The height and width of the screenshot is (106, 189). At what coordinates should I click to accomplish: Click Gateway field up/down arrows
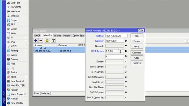pyautogui.click(x=126, y=41)
